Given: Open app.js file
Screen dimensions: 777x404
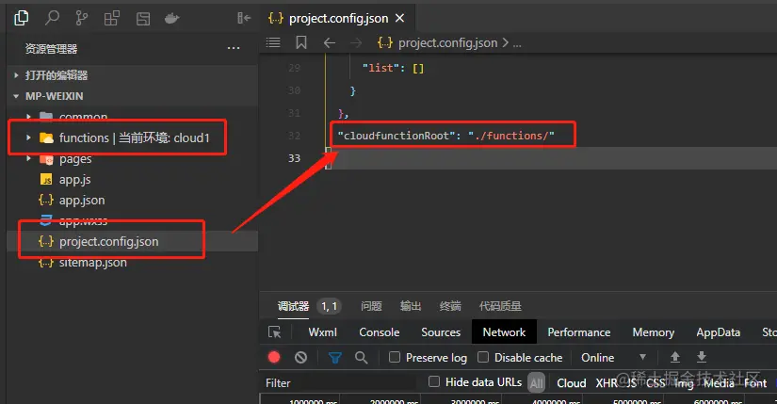Looking at the screenshot, I should [74, 180].
